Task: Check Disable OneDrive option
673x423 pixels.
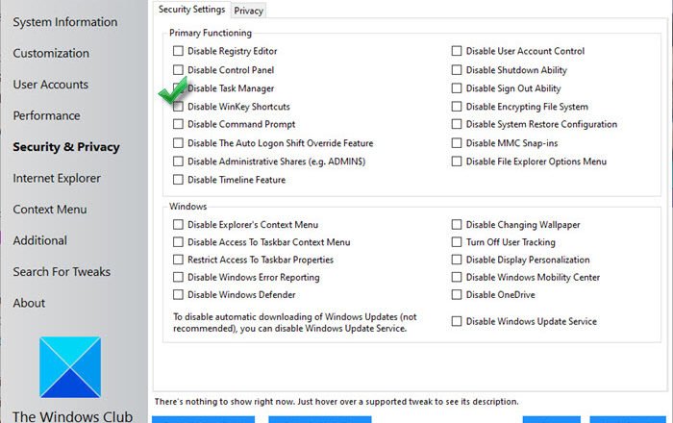Action: click(457, 295)
